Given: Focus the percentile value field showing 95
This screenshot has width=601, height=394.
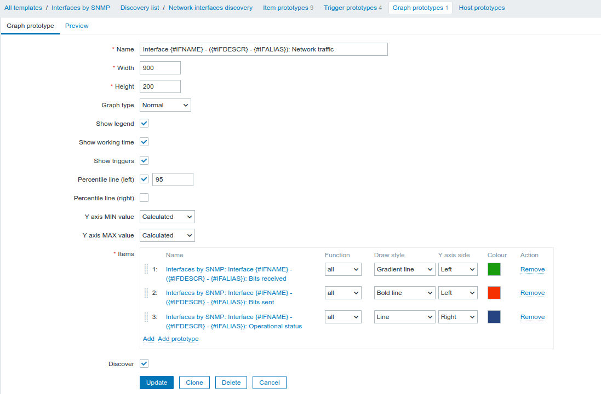Looking at the screenshot, I should 173,179.
